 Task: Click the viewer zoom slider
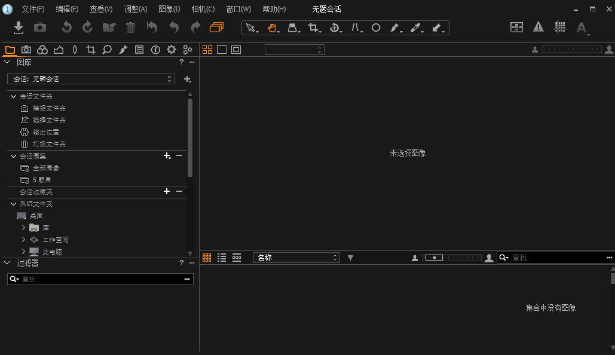tap(571, 50)
